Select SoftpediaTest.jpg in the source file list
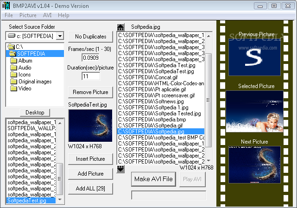297x208 pixels. [x=31, y=201]
